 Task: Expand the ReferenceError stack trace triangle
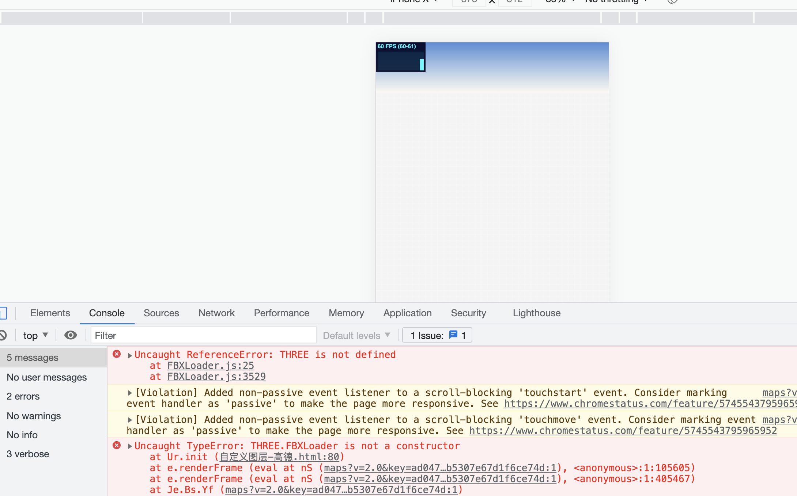coord(130,354)
